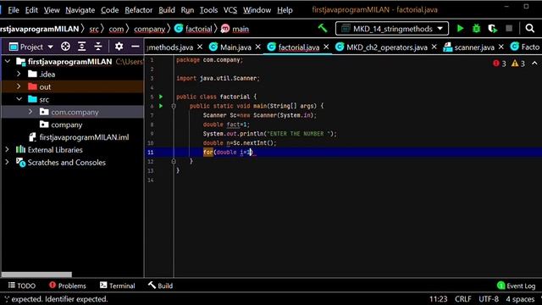
Task: Open the MKD_14_stringmethods run configuration dropdown
Action: pyautogui.click(x=391, y=29)
